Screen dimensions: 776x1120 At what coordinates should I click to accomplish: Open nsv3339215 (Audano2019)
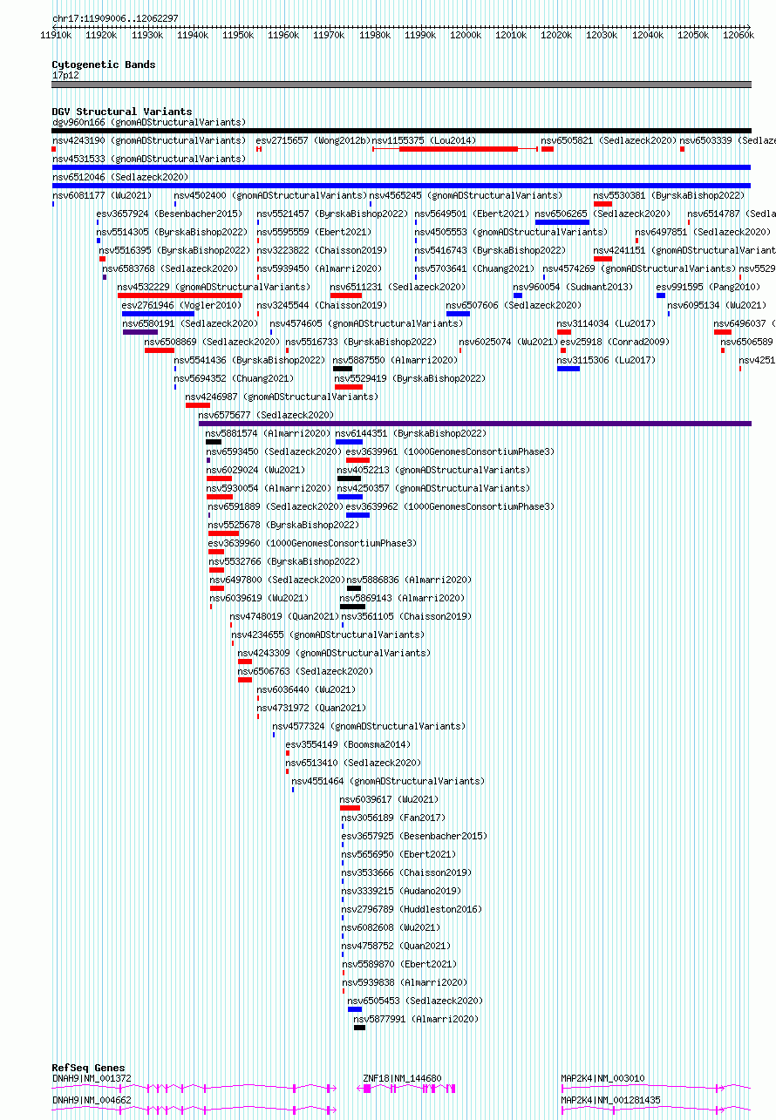point(401,891)
